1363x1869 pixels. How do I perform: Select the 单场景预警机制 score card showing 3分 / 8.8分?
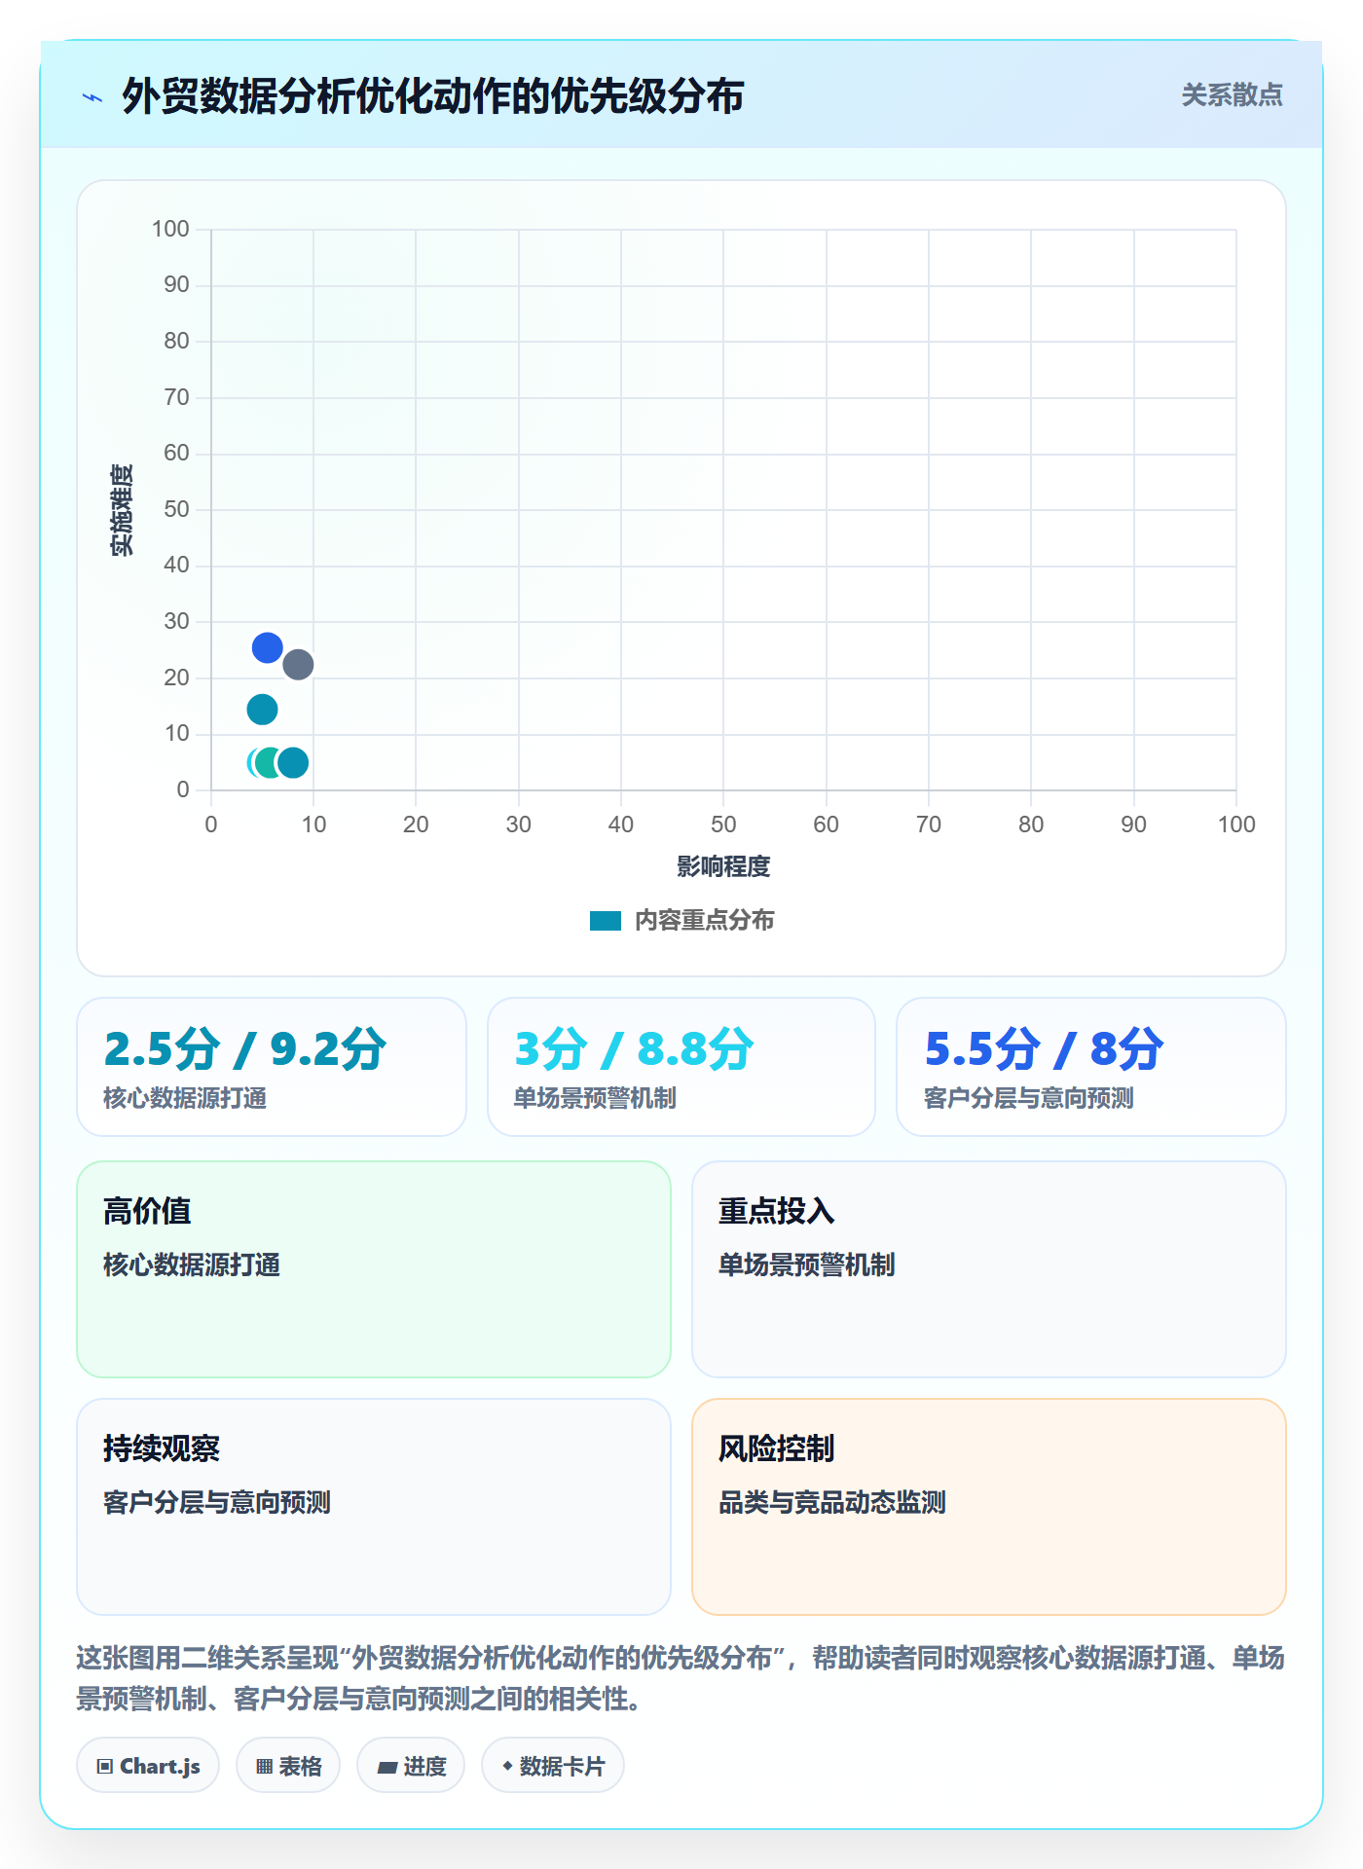(x=681, y=1067)
